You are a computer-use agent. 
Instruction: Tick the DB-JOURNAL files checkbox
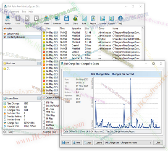[44, 106]
